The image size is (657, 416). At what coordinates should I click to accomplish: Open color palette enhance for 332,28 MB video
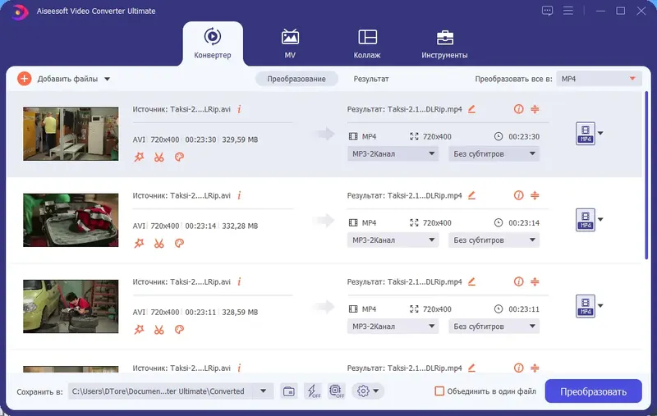pyautogui.click(x=179, y=243)
